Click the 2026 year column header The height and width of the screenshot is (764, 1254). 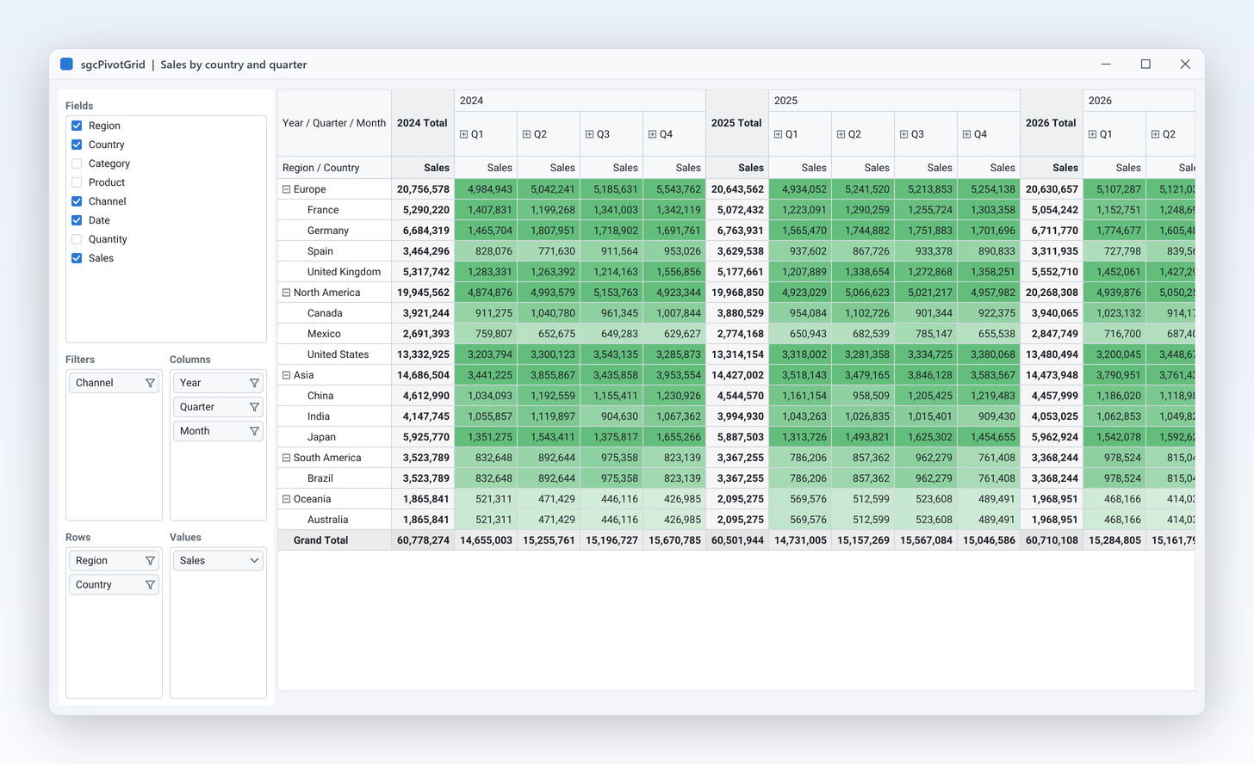click(x=1139, y=101)
